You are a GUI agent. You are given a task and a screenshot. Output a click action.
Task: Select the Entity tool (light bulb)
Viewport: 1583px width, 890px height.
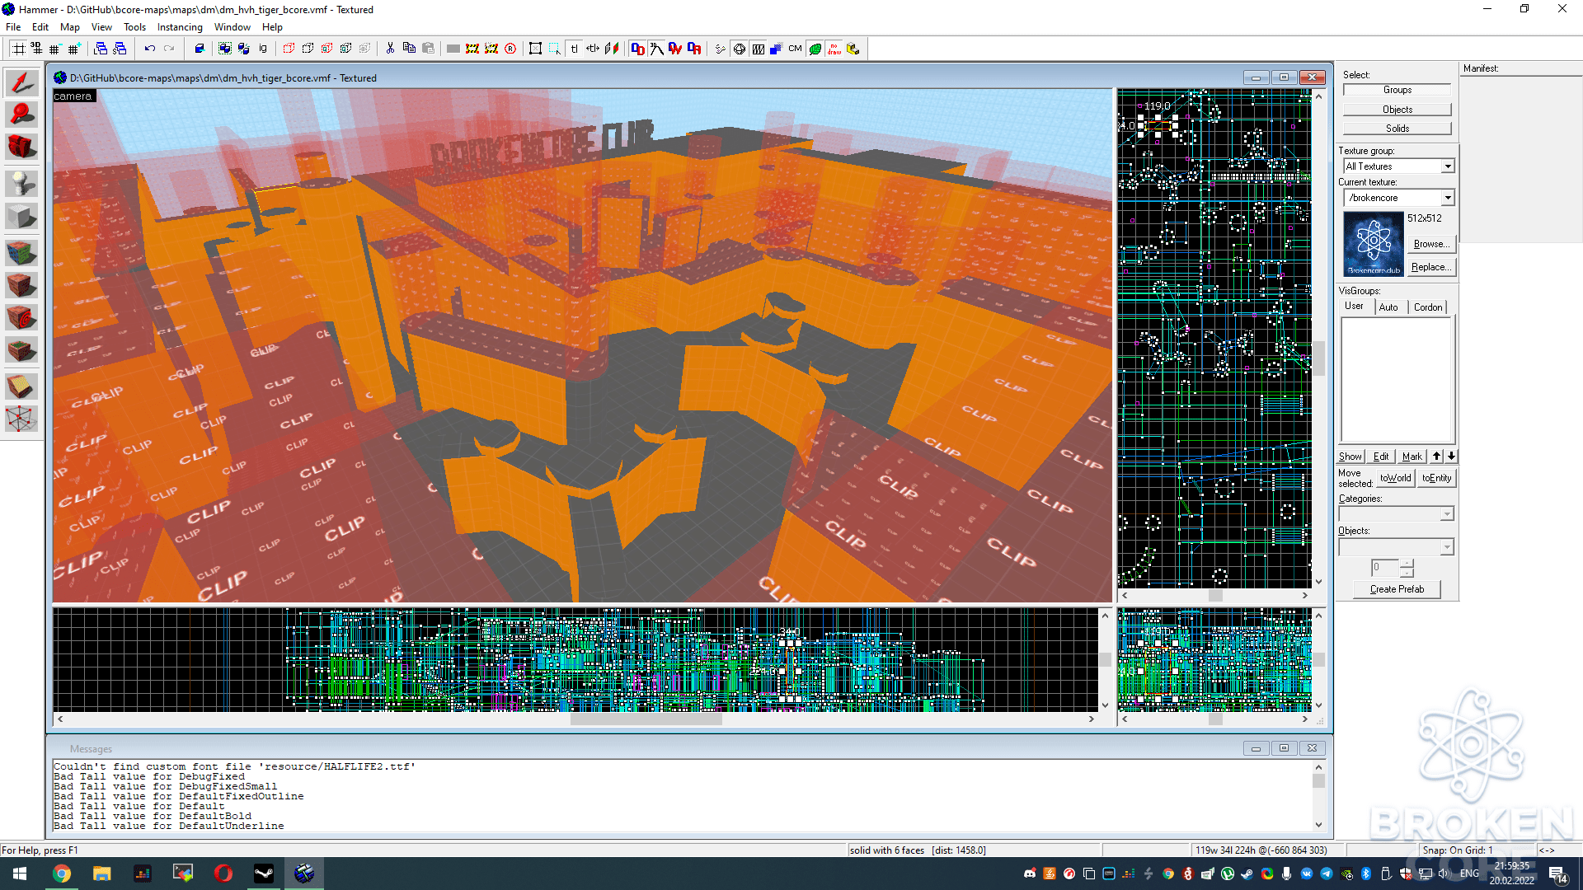tap(21, 183)
